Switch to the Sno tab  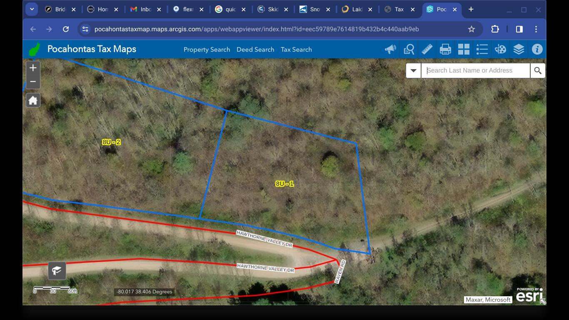(315, 9)
